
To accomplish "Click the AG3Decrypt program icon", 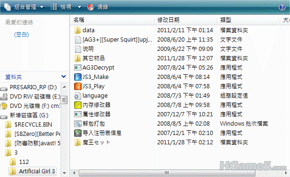I will tap(78, 68).
